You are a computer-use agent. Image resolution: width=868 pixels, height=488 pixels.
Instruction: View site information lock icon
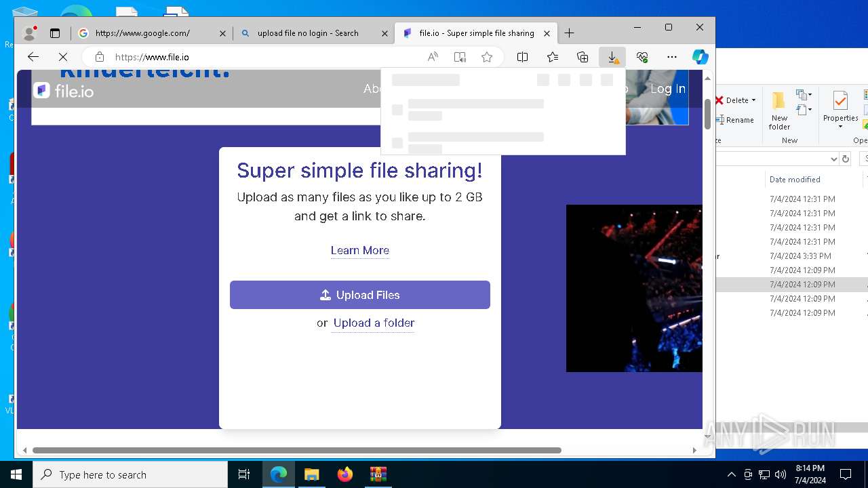coord(100,57)
